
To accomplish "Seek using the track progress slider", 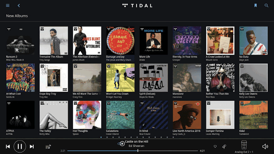I will click(133, 151).
